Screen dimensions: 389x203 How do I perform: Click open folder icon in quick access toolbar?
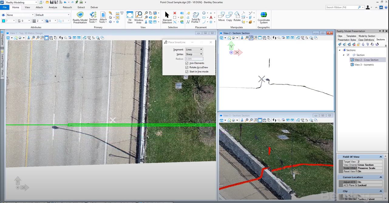pyautogui.click(x=47, y=2)
